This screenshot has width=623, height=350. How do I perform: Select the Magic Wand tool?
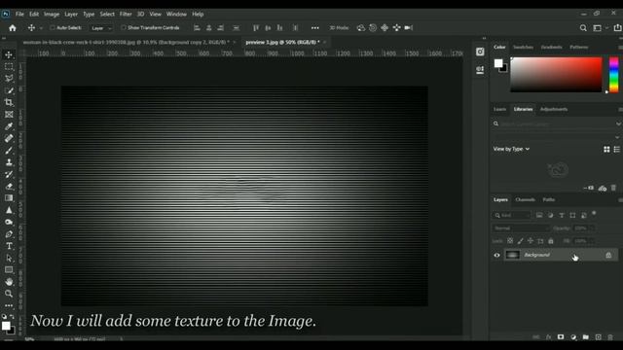click(x=9, y=90)
